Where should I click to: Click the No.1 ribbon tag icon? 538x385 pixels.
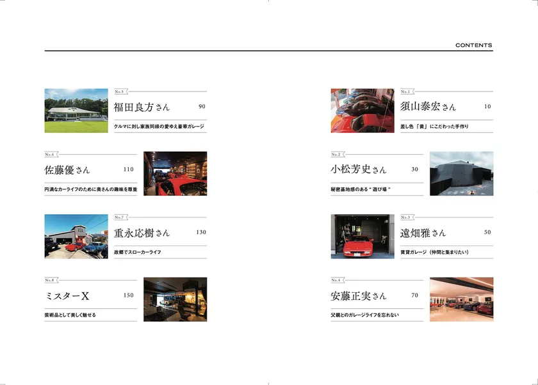pos(407,91)
